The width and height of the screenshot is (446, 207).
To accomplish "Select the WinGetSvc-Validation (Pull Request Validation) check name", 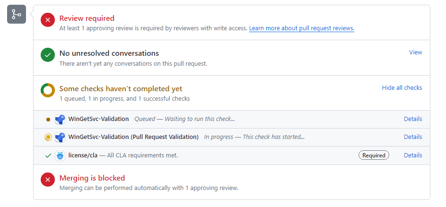I will [133, 137].
